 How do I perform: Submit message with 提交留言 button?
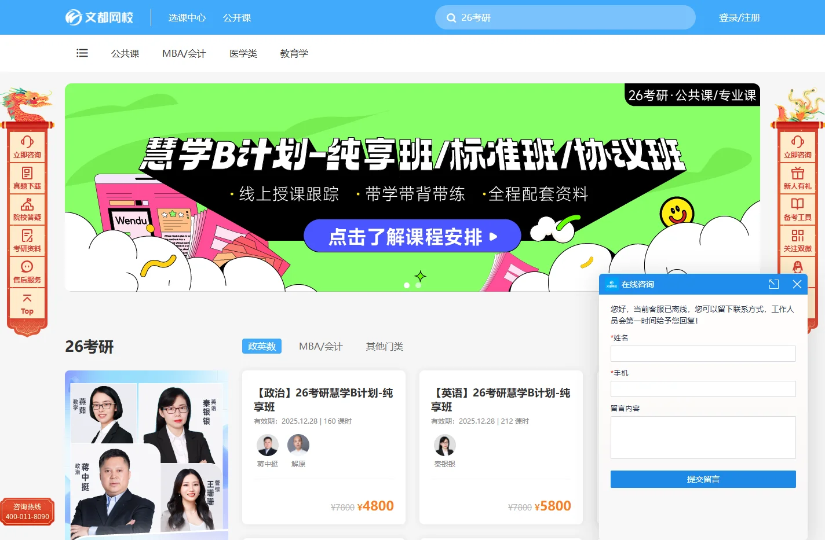pyautogui.click(x=703, y=479)
